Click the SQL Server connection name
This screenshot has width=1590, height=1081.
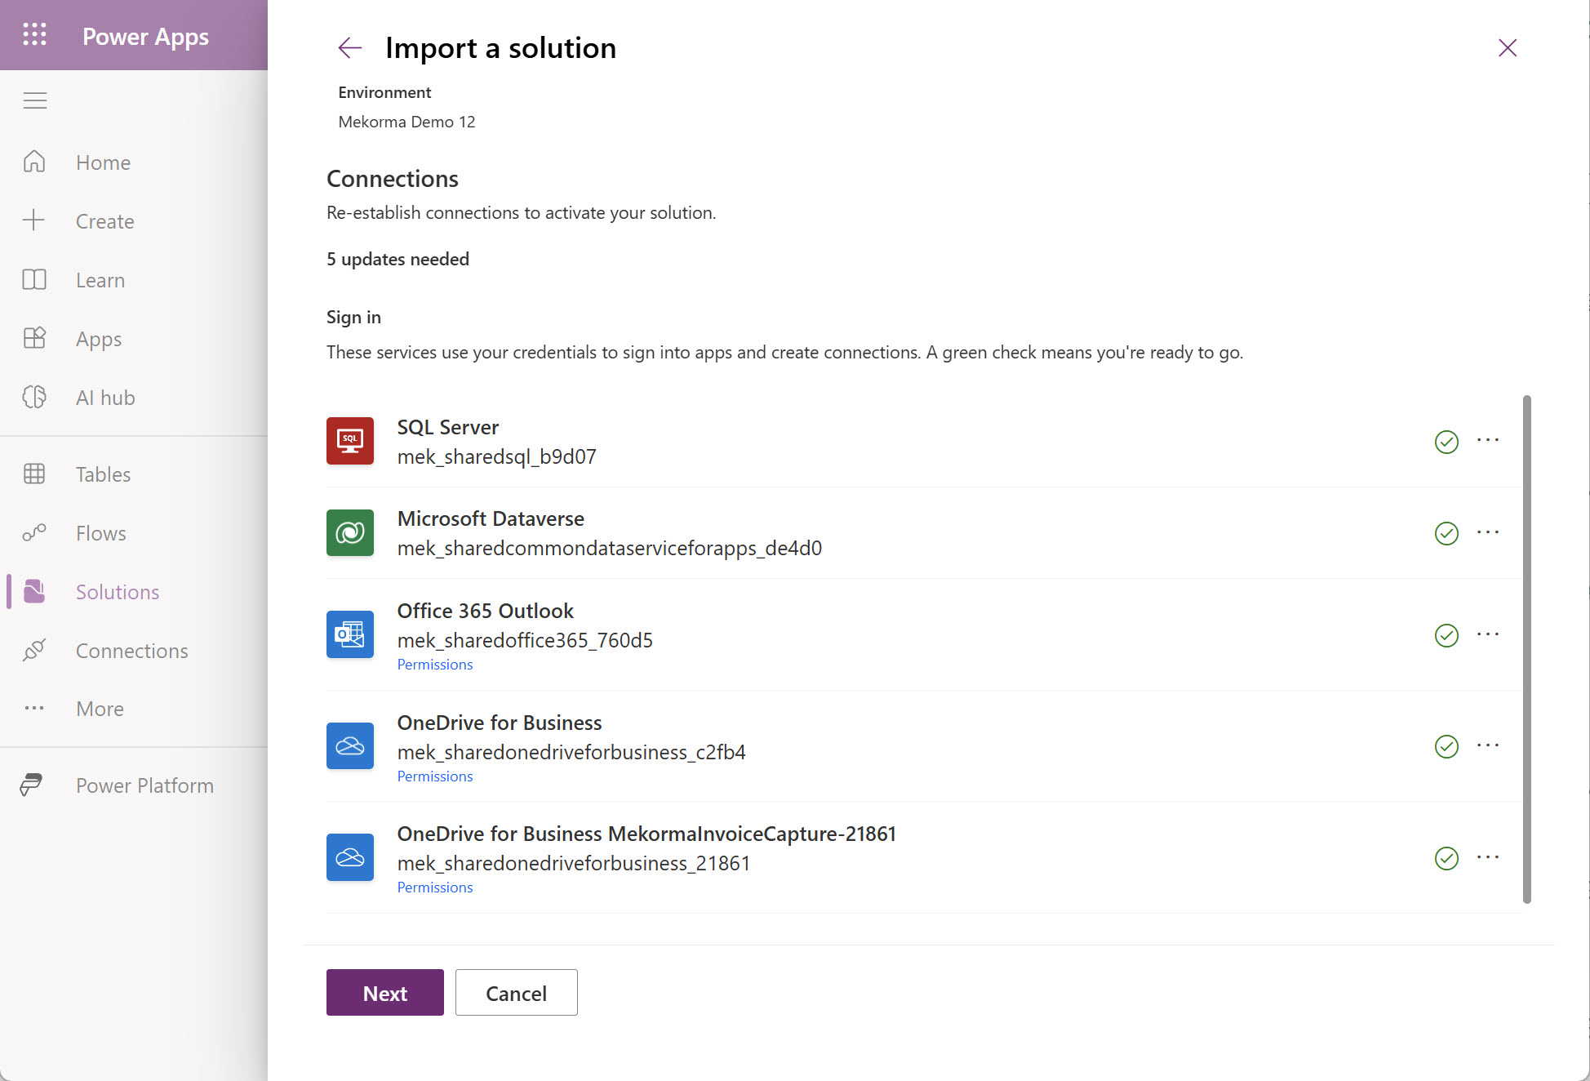(447, 427)
